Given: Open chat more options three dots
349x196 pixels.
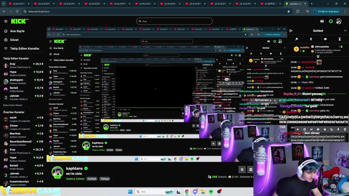Looking at the screenshot, I should 345,31.
